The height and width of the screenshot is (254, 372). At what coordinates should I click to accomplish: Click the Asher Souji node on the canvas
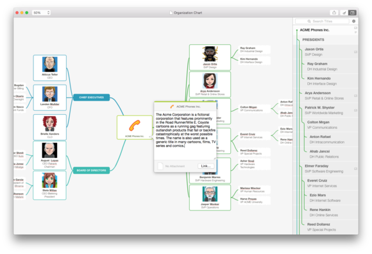[x=254, y=164]
